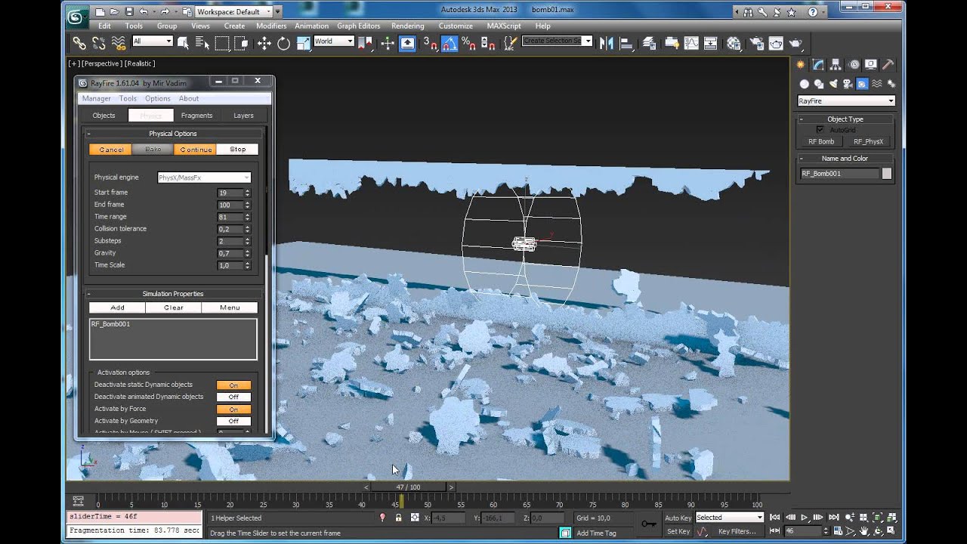Toggle the AutoGrid checkbox

(820, 130)
